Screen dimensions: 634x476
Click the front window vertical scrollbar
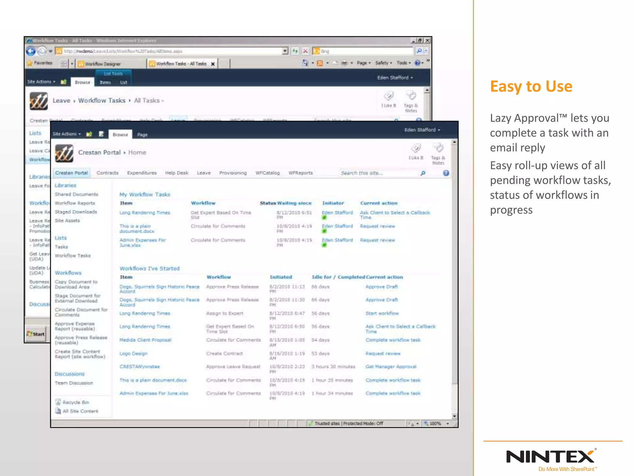coord(454,279)
